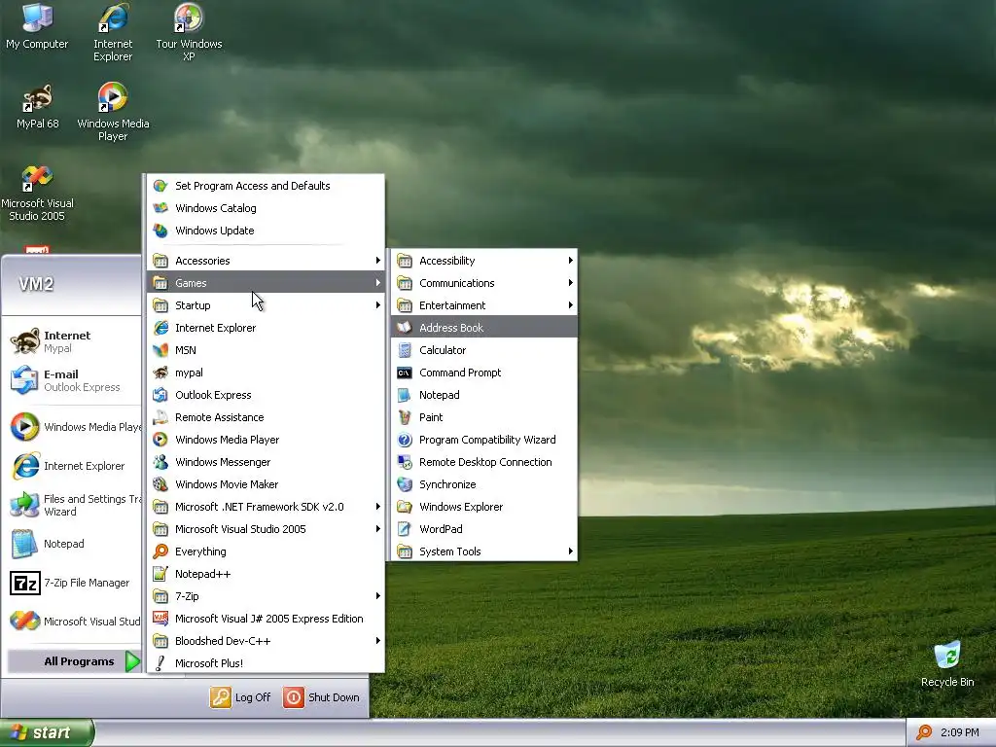
Task: Open the MyPal 68 desktop shortcut
Action: (x=38, y=107)
